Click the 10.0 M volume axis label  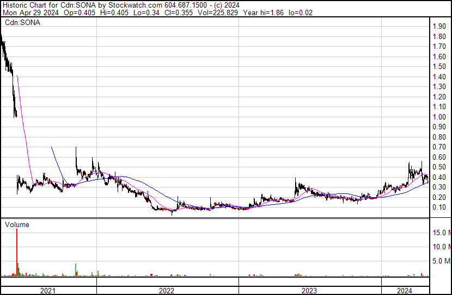pos(442,247)
